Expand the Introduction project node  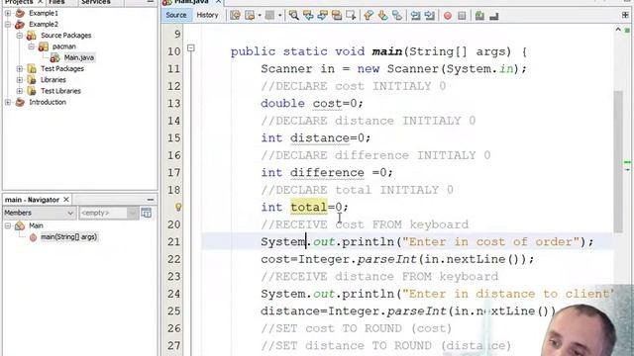(8, 102)
